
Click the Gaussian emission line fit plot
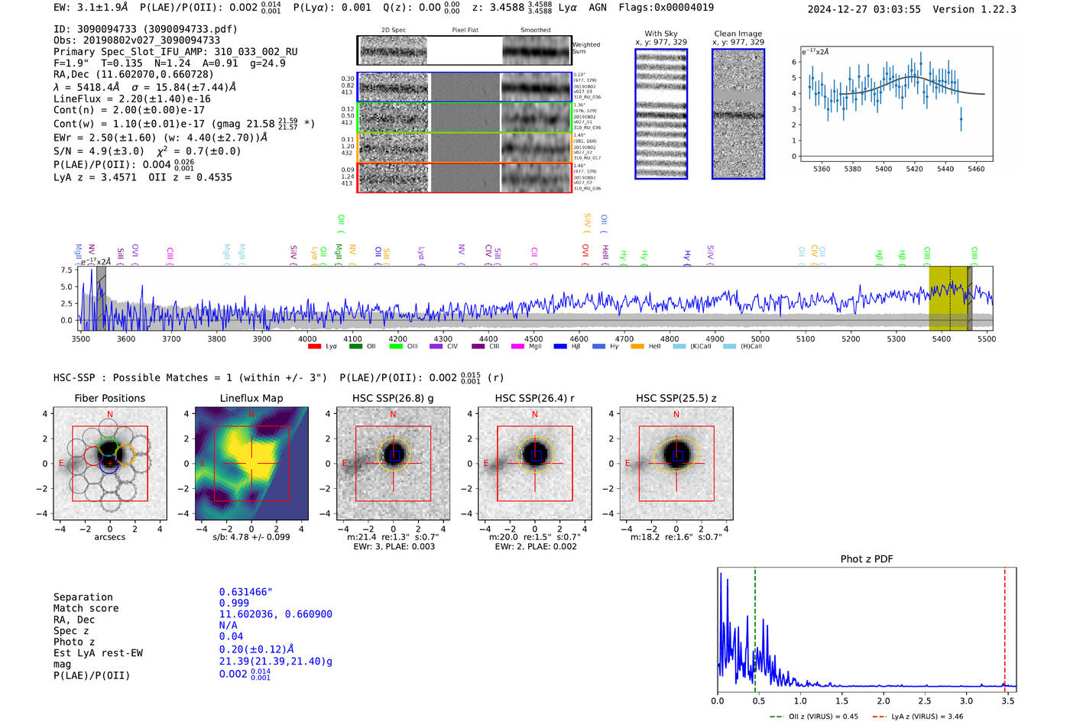[897, 104]
